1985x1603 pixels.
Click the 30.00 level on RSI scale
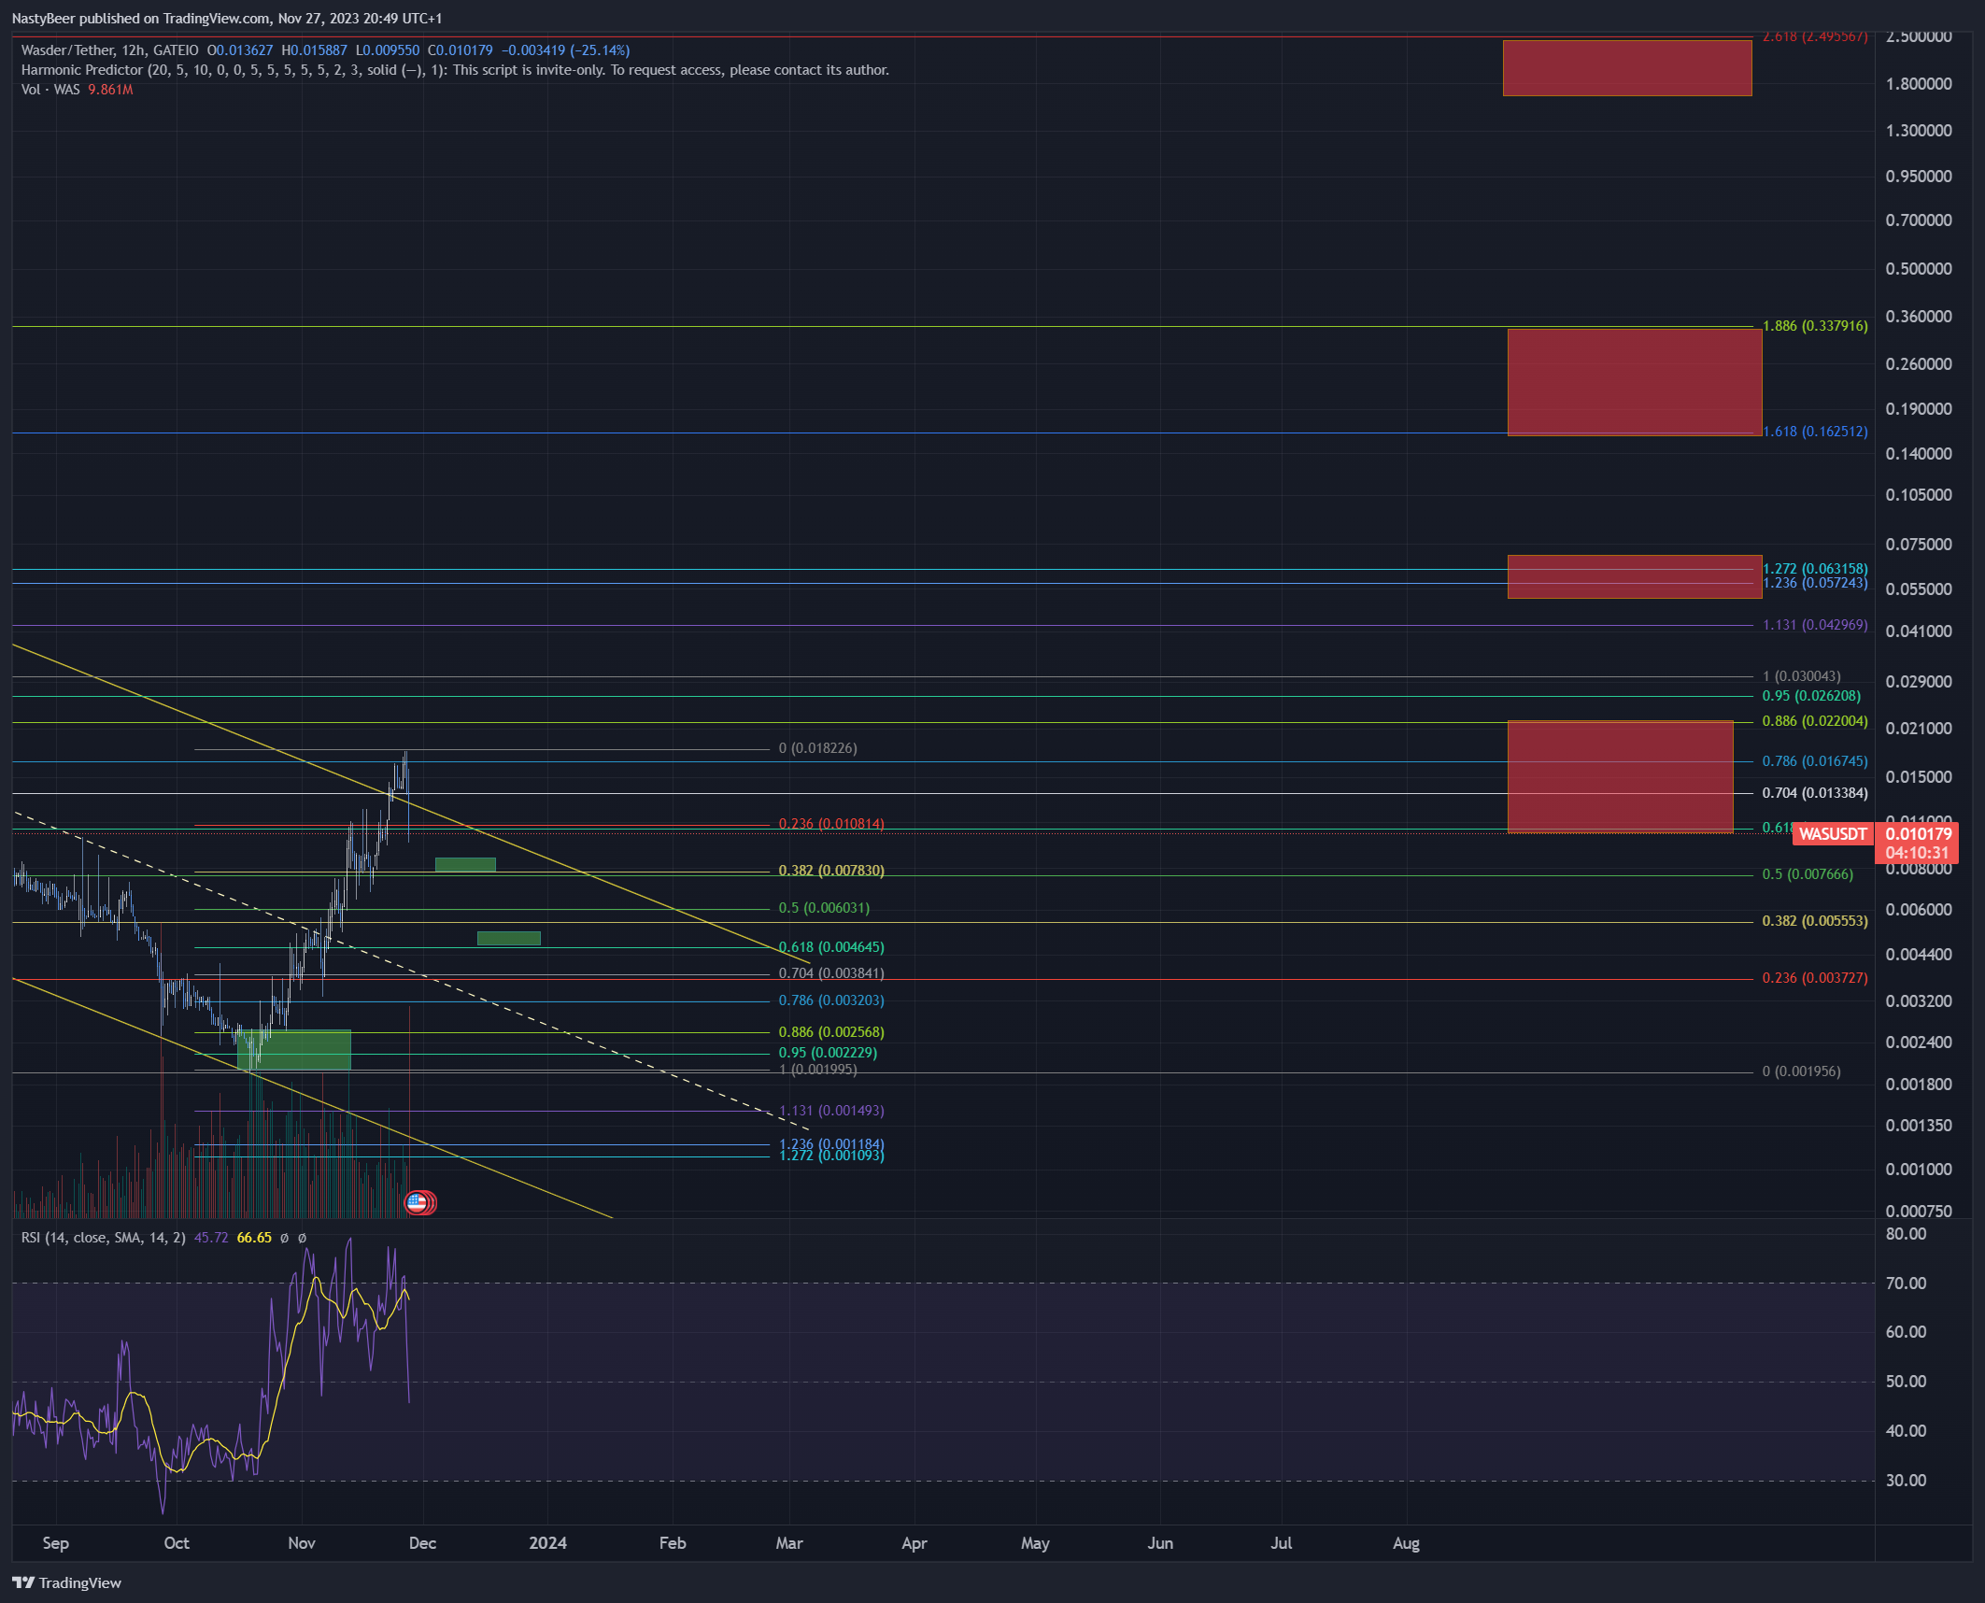click(x=1907, y=1481)
